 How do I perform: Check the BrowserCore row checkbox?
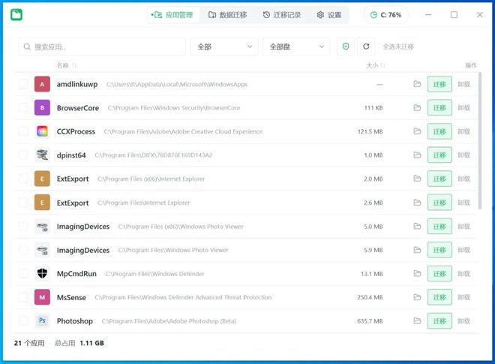pyautogui.click(x=23, y=108)
